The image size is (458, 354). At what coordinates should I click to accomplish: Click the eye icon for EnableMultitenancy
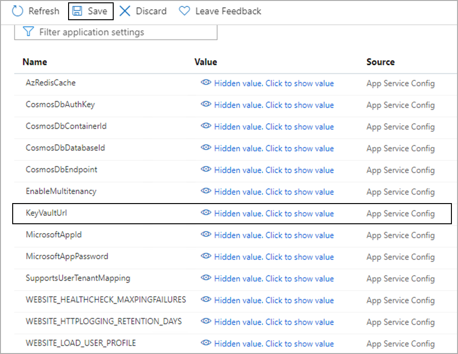coord(206,191)
